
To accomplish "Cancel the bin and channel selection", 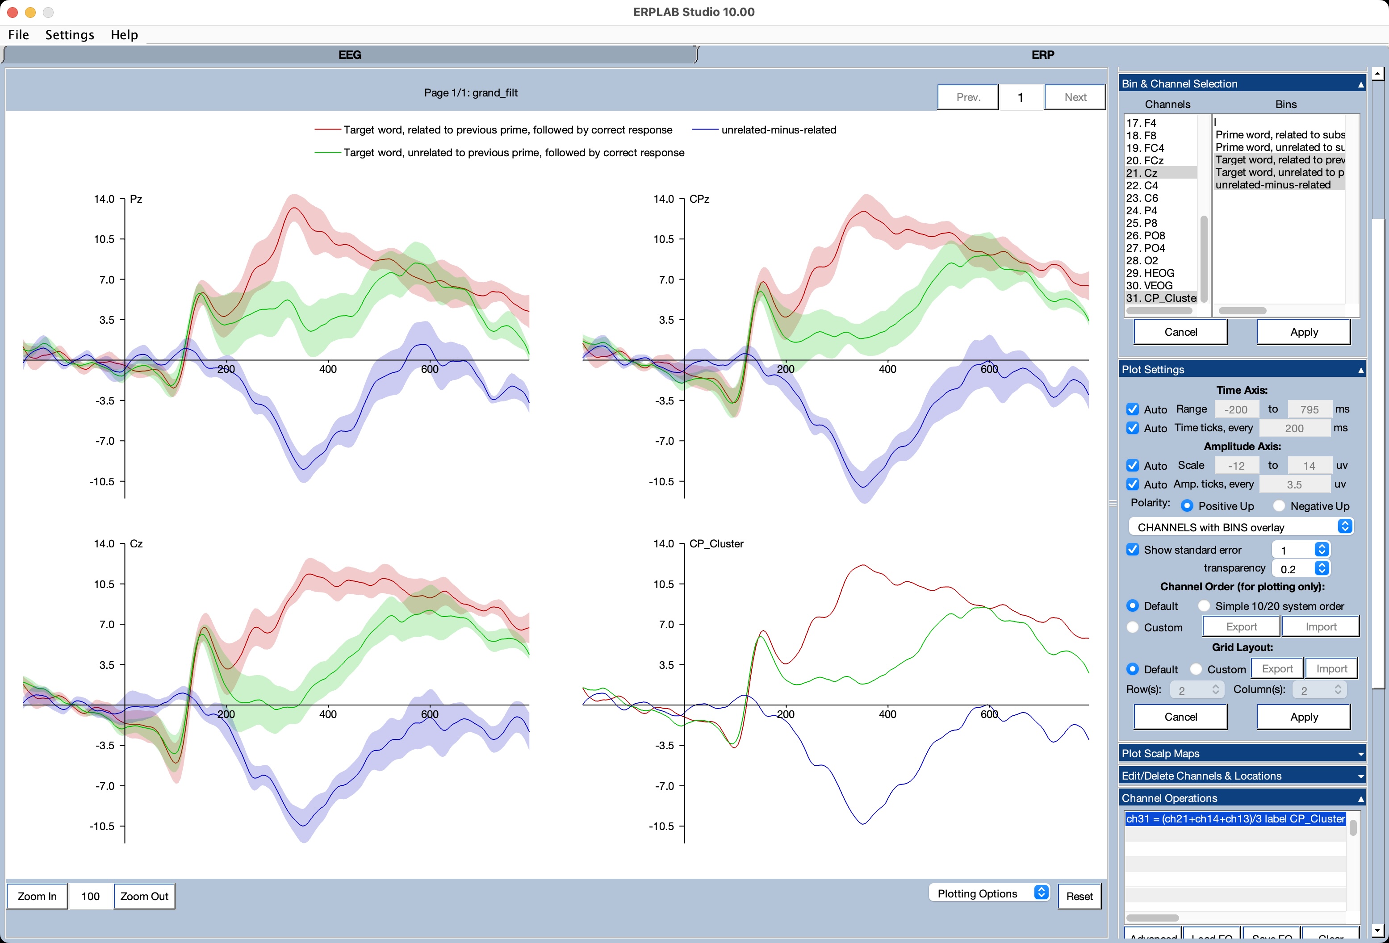I will [1180, 332].
